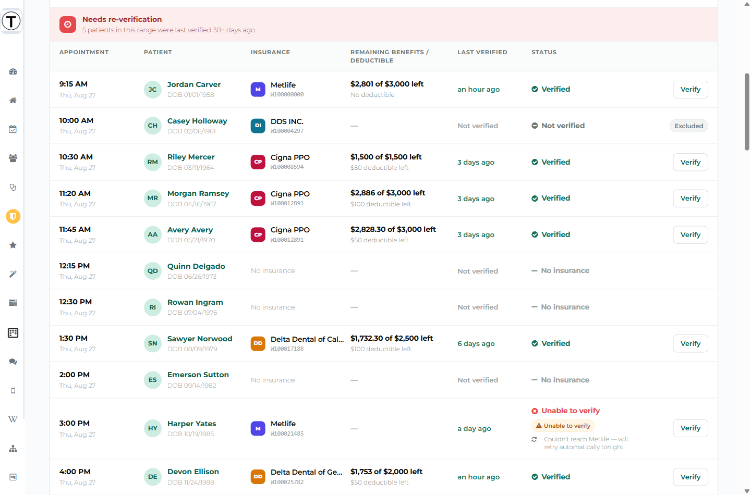
Task: Open the stacked server rows icon in sidebar
Action: point(13,303)
